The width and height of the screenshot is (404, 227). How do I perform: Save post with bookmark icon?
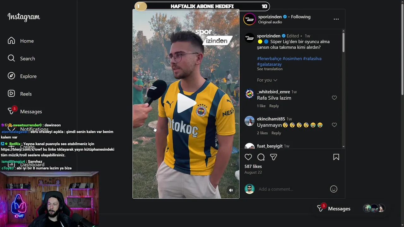click(x=336, y=157)
